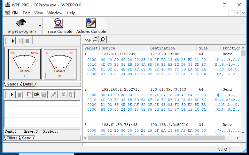
Task: Clear all filters with the trash icon
Action: pyautogui.click(x=71, y=95)
